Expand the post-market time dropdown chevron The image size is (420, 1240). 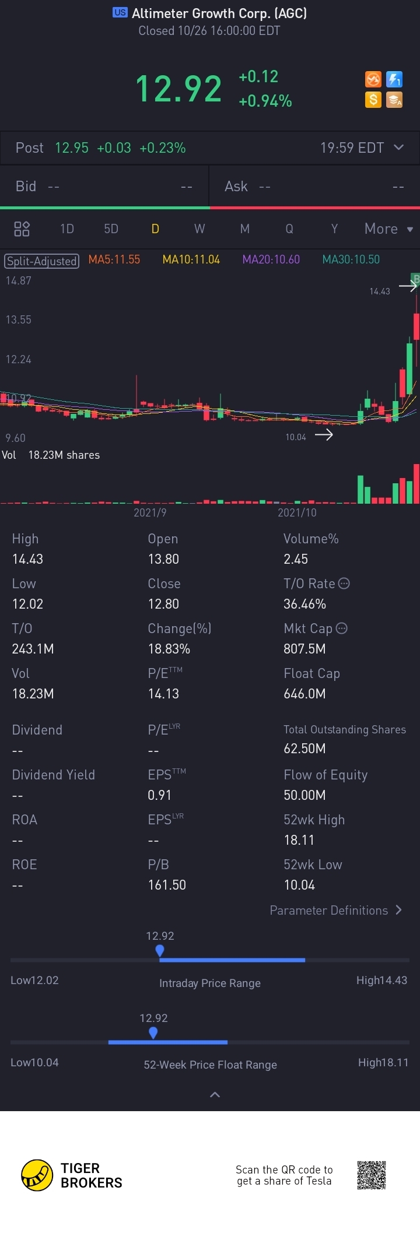(399, 147)
